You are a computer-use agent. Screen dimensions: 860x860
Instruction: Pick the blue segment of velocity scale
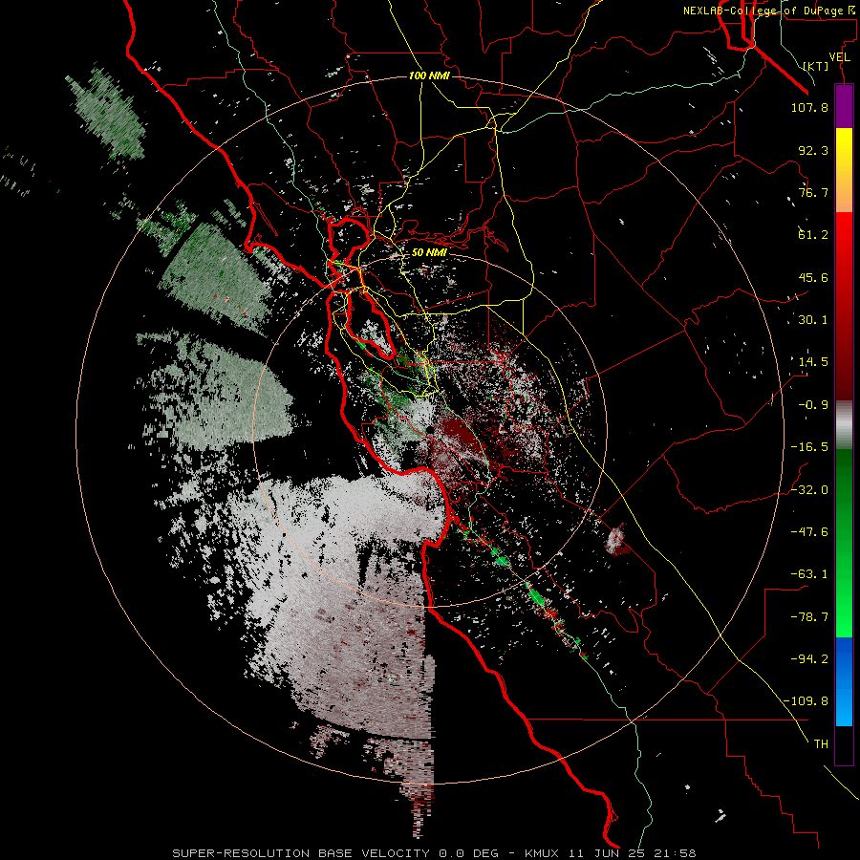pos(844,681)
